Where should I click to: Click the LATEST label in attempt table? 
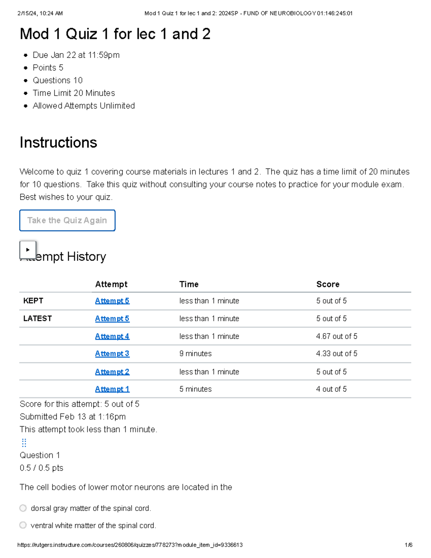click(37, 318)
